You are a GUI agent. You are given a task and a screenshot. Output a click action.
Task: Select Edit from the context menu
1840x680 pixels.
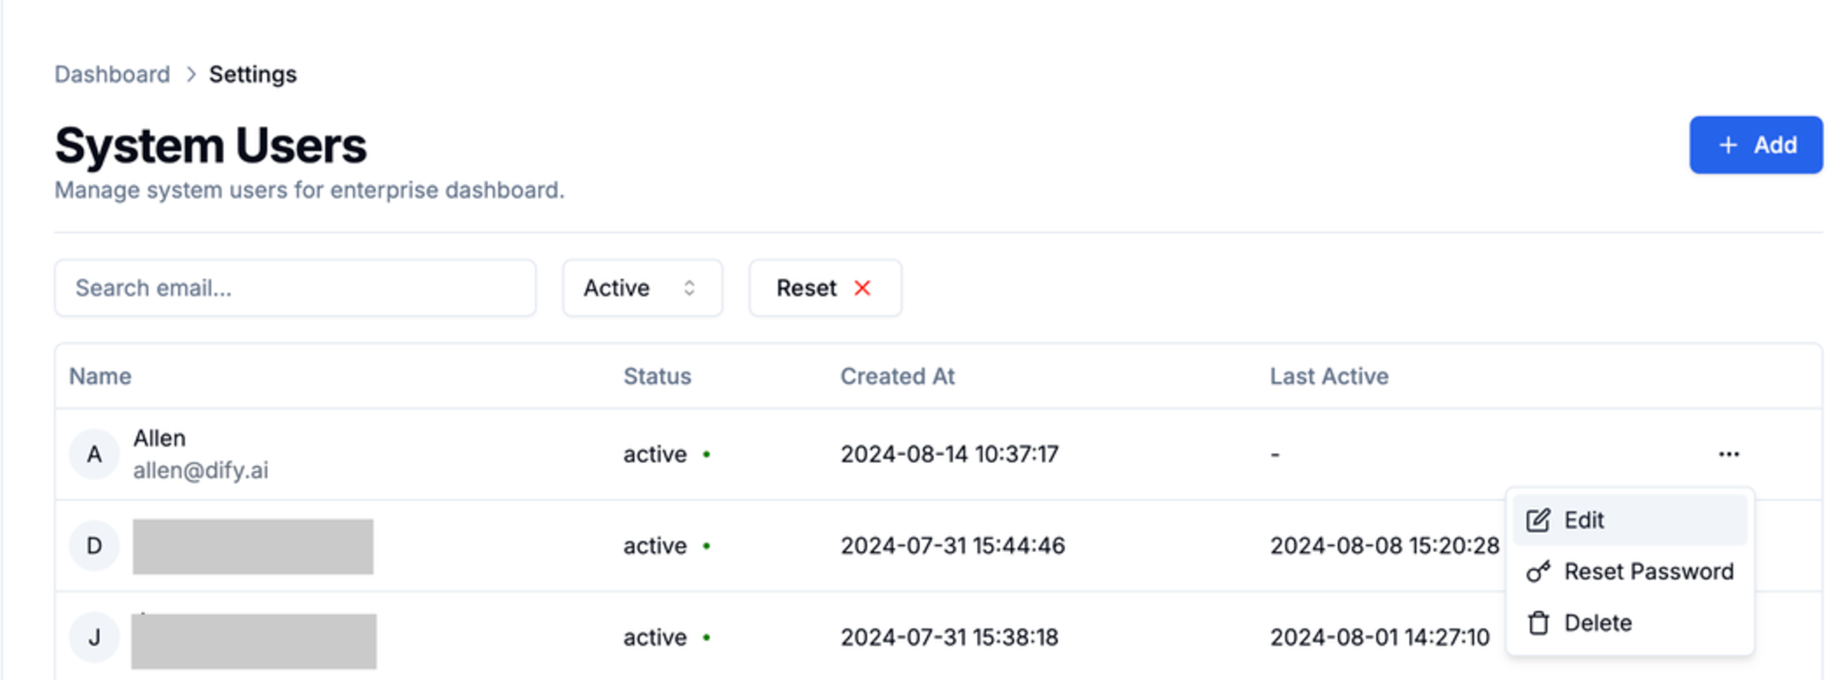pyautogui.click(x=1630, y=520)
